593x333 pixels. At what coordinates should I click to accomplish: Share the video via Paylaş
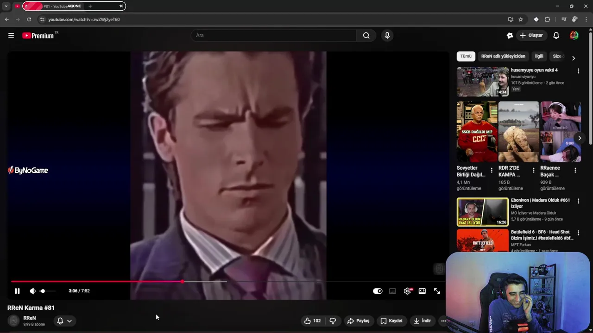(x=359, y=321)
